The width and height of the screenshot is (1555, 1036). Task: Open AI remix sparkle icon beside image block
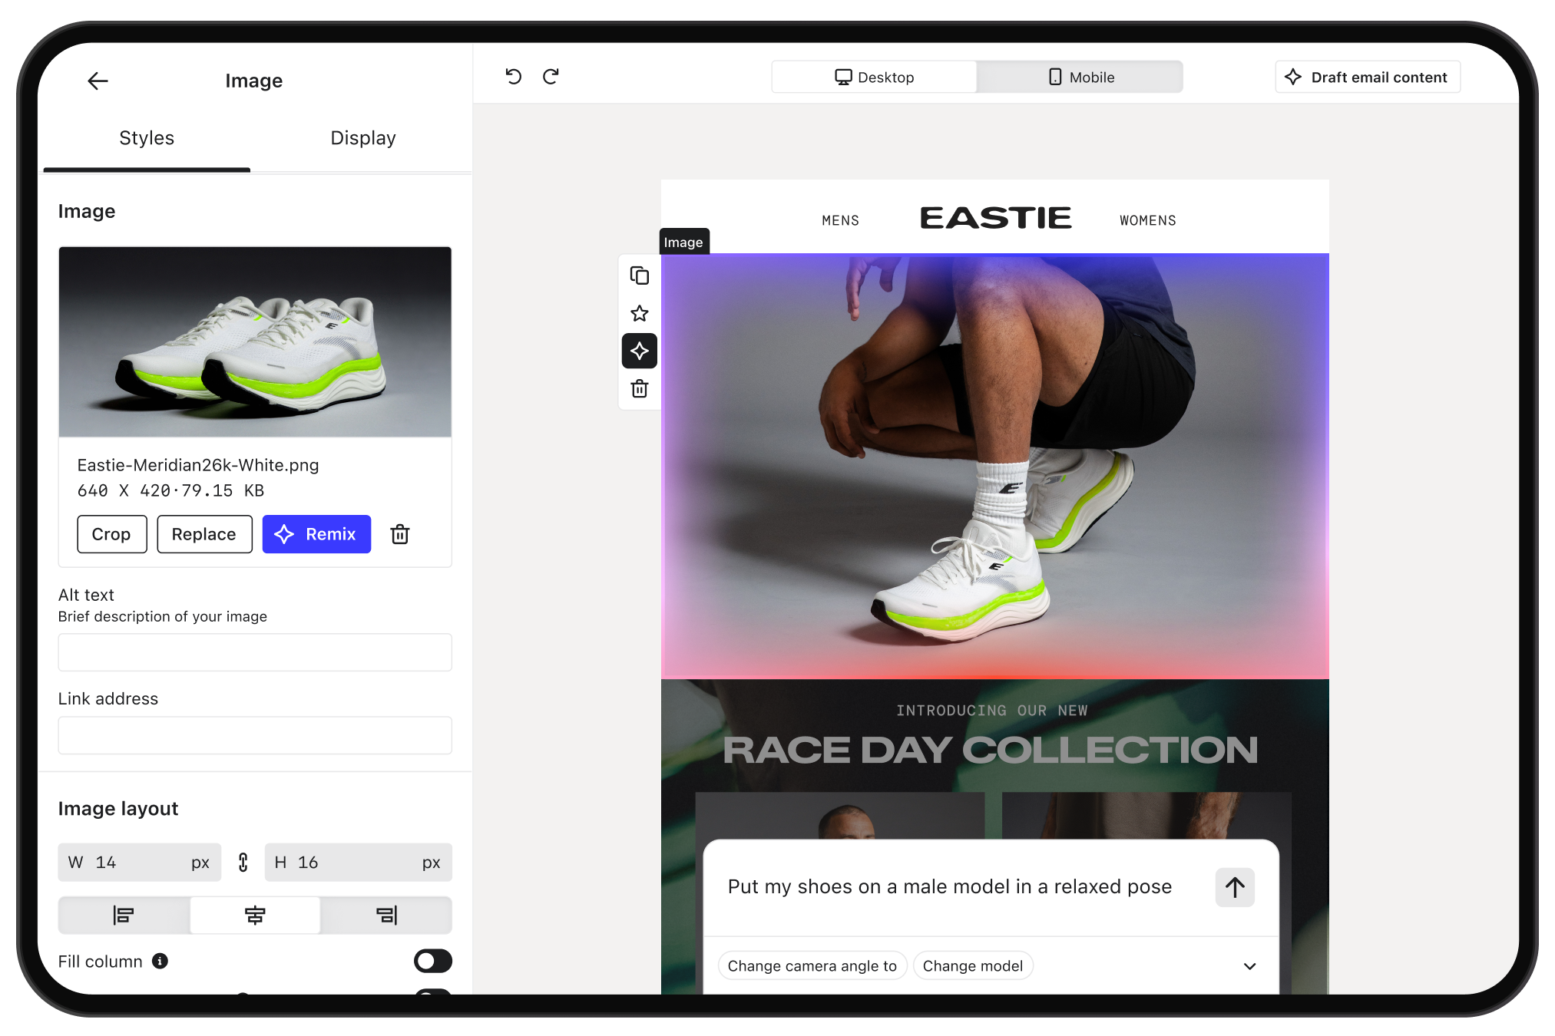click(x=640, y=351)
